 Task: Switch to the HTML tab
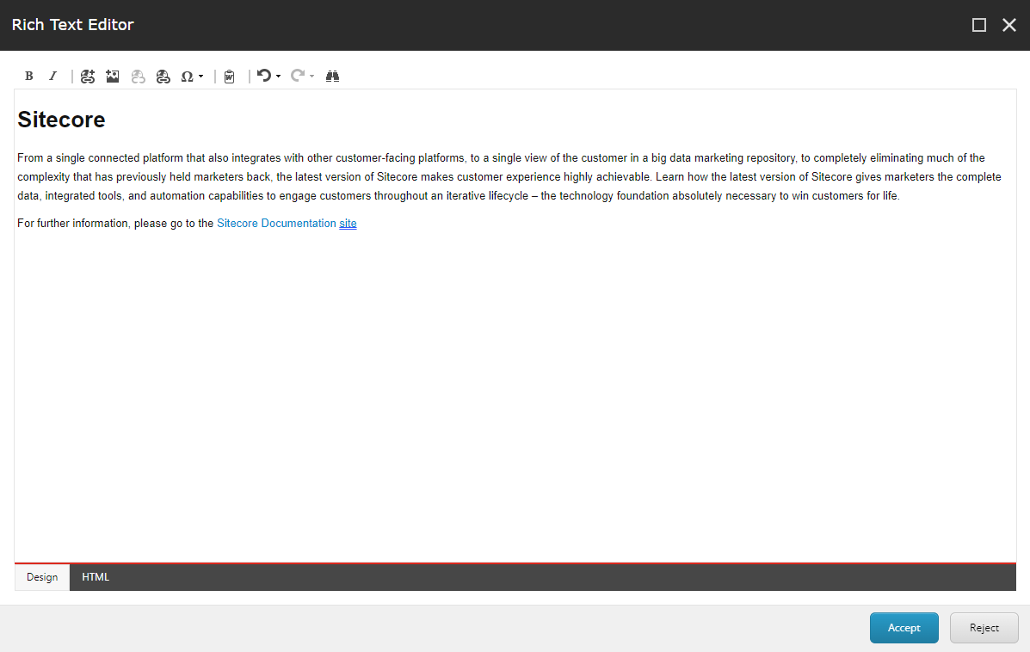click(x=95, y=577)
